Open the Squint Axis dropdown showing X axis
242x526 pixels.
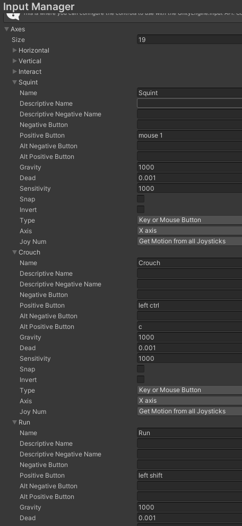pyautogui.click(x=189, y=231)
